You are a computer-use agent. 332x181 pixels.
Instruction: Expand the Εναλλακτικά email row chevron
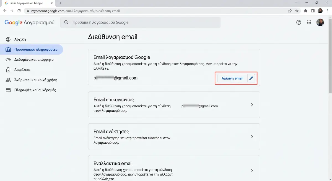click(x=252, y=171)
